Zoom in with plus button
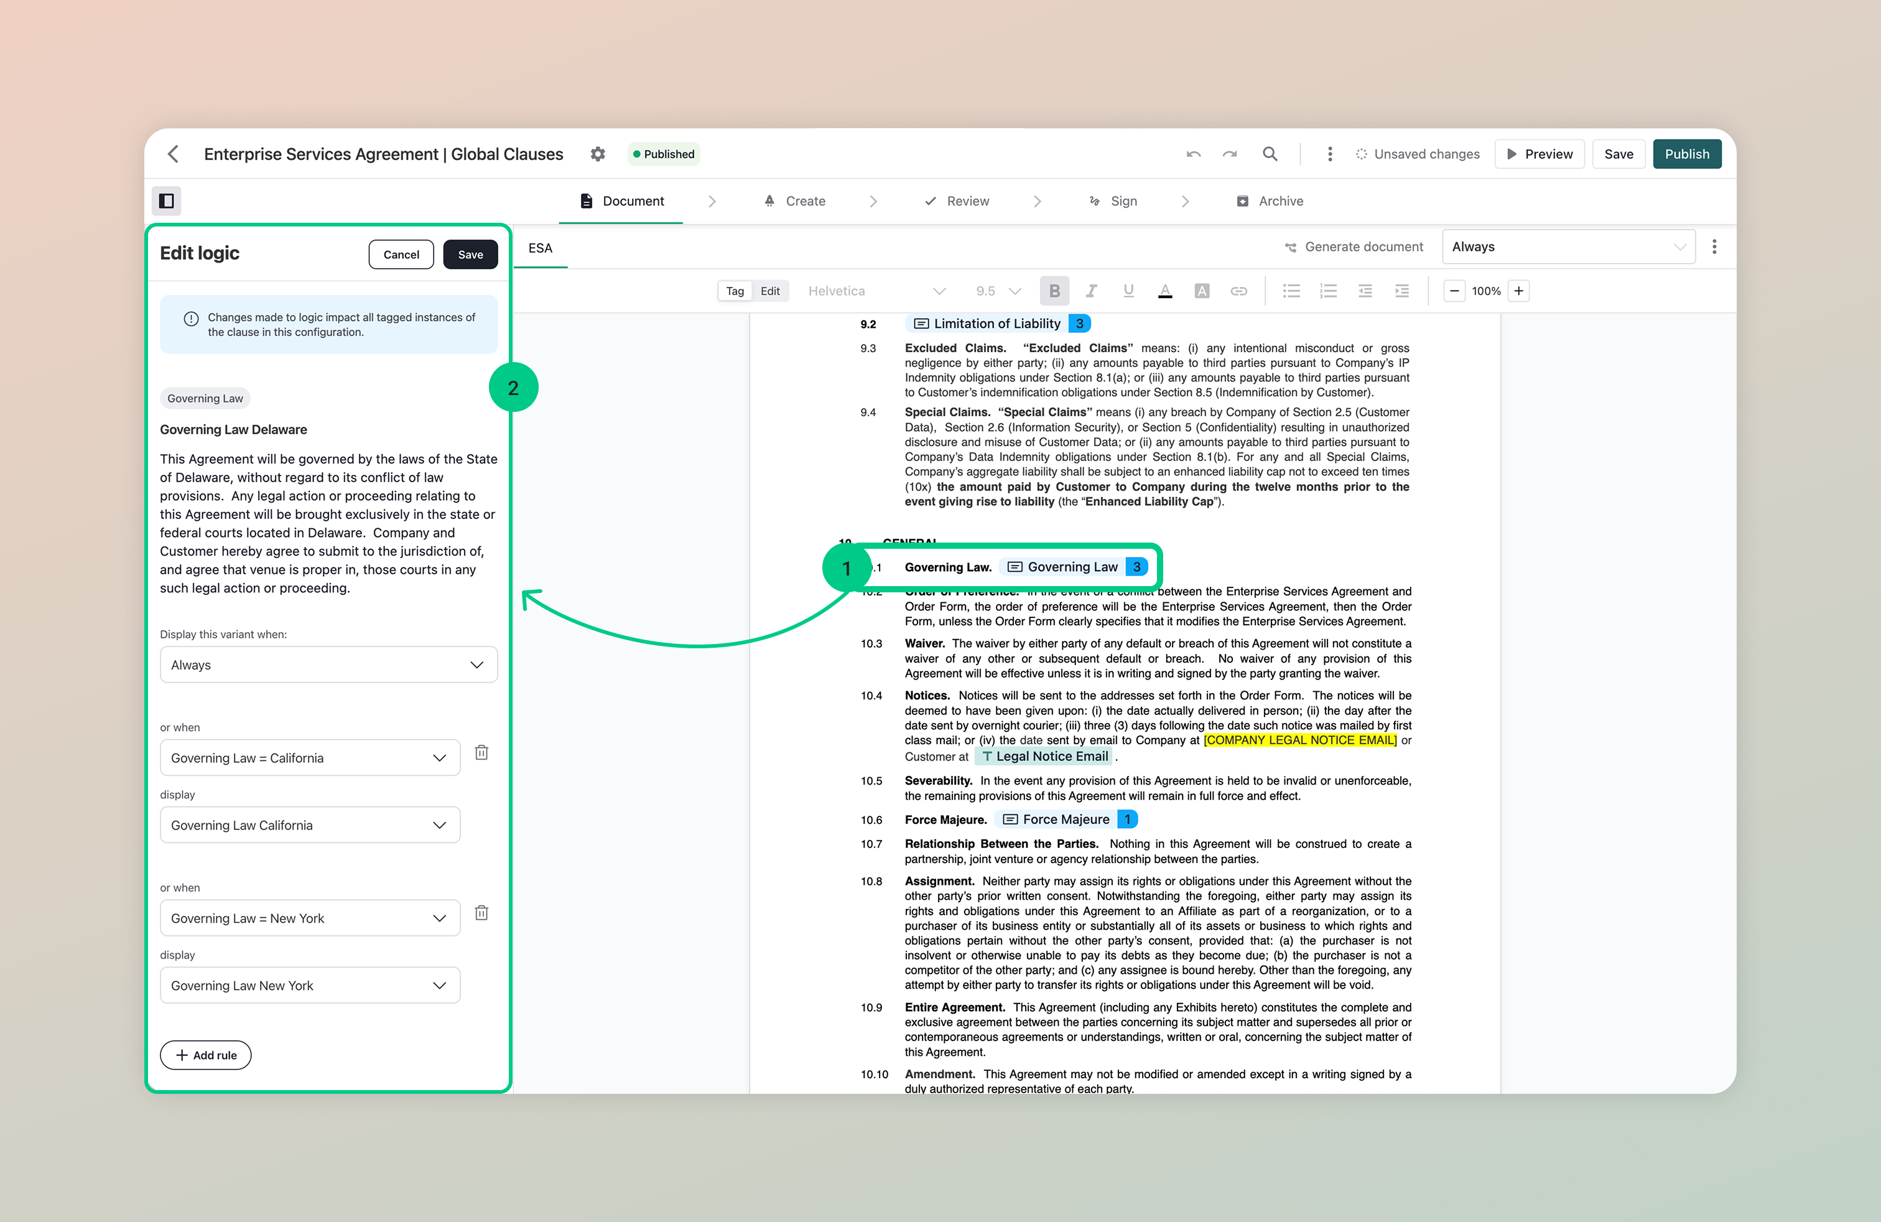The image size is (1881, 1222). coord(1518,291)
